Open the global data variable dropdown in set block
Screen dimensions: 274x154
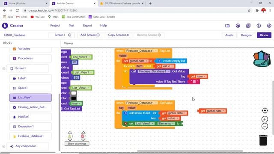pos(146,61)
